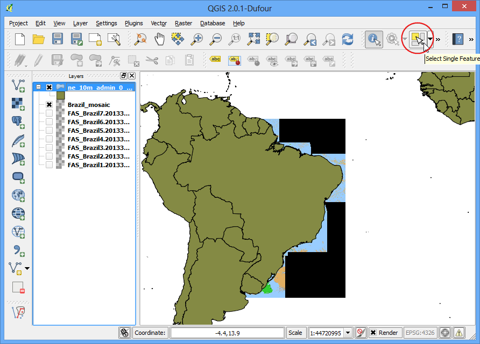Click the Save Project floppy icon

click(x=57, y=39)
